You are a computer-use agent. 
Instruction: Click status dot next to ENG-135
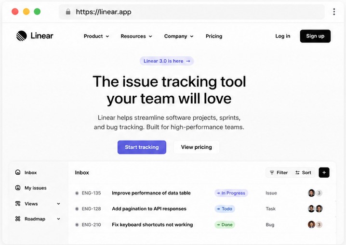(x=77, y=193)
